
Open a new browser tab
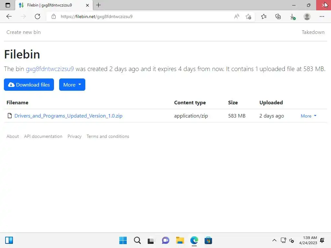point(98,5)
